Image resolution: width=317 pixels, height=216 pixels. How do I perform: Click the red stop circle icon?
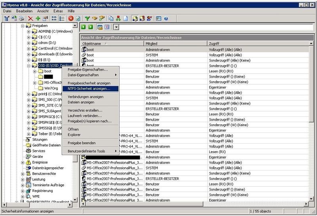(x=71, y=19)
